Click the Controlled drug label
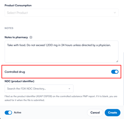 click(x=15, y=72)
